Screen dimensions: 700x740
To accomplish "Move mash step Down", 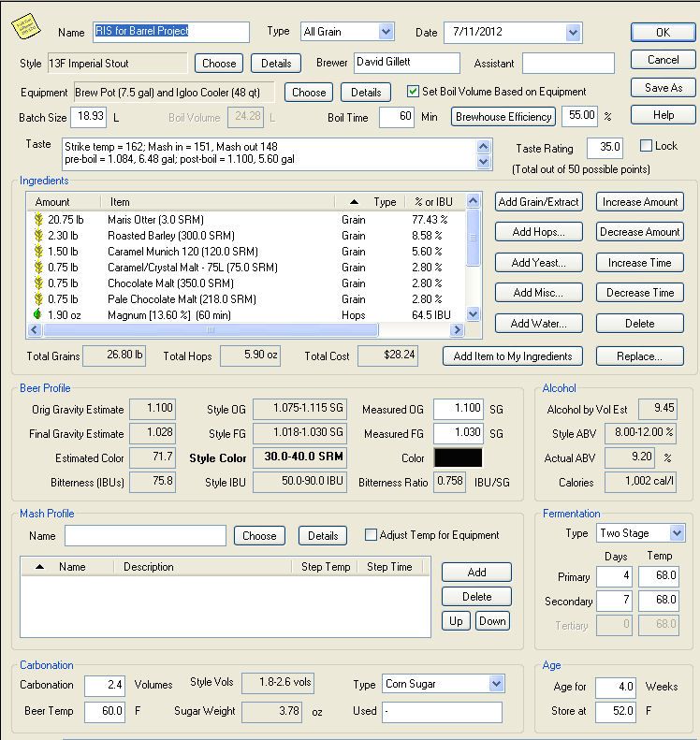I will tap(493, 621).
